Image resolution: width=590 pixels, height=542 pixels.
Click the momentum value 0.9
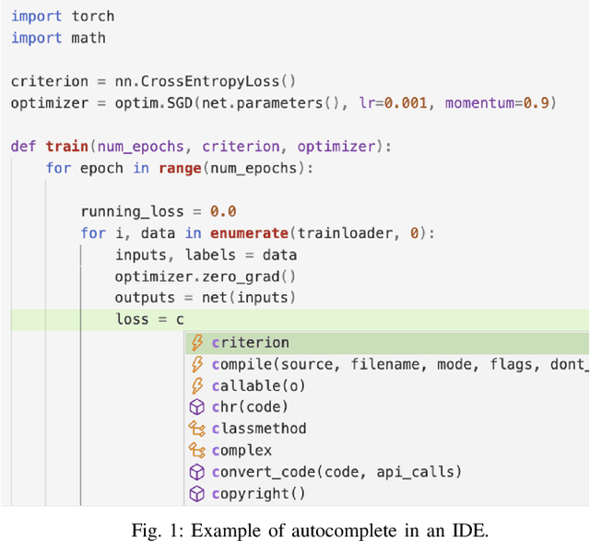click(537, 103)
